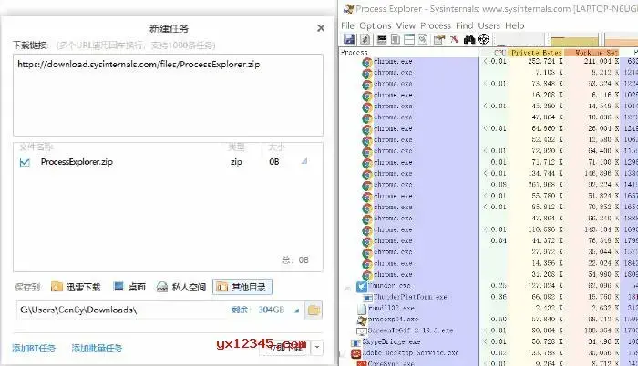This screenshot has width=638, height=366.
Task: Open the Properties toolbar icon
Action: [439, 39]
